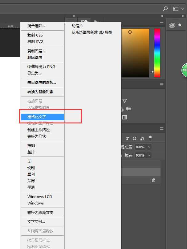Open the color panel options menu
The image size is (187, 249).
[162, 22]
